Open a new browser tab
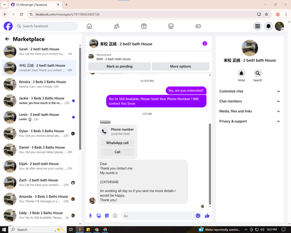291x233 pixels. 66,5
